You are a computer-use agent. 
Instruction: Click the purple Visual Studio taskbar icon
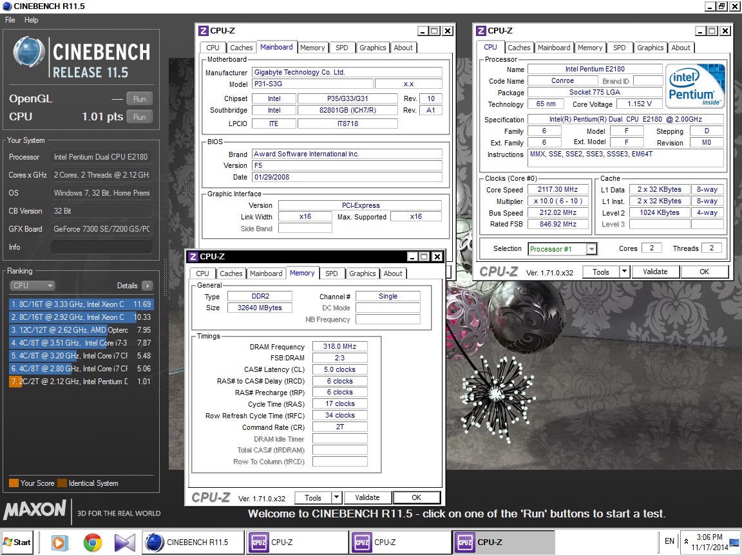coord(124,542)
